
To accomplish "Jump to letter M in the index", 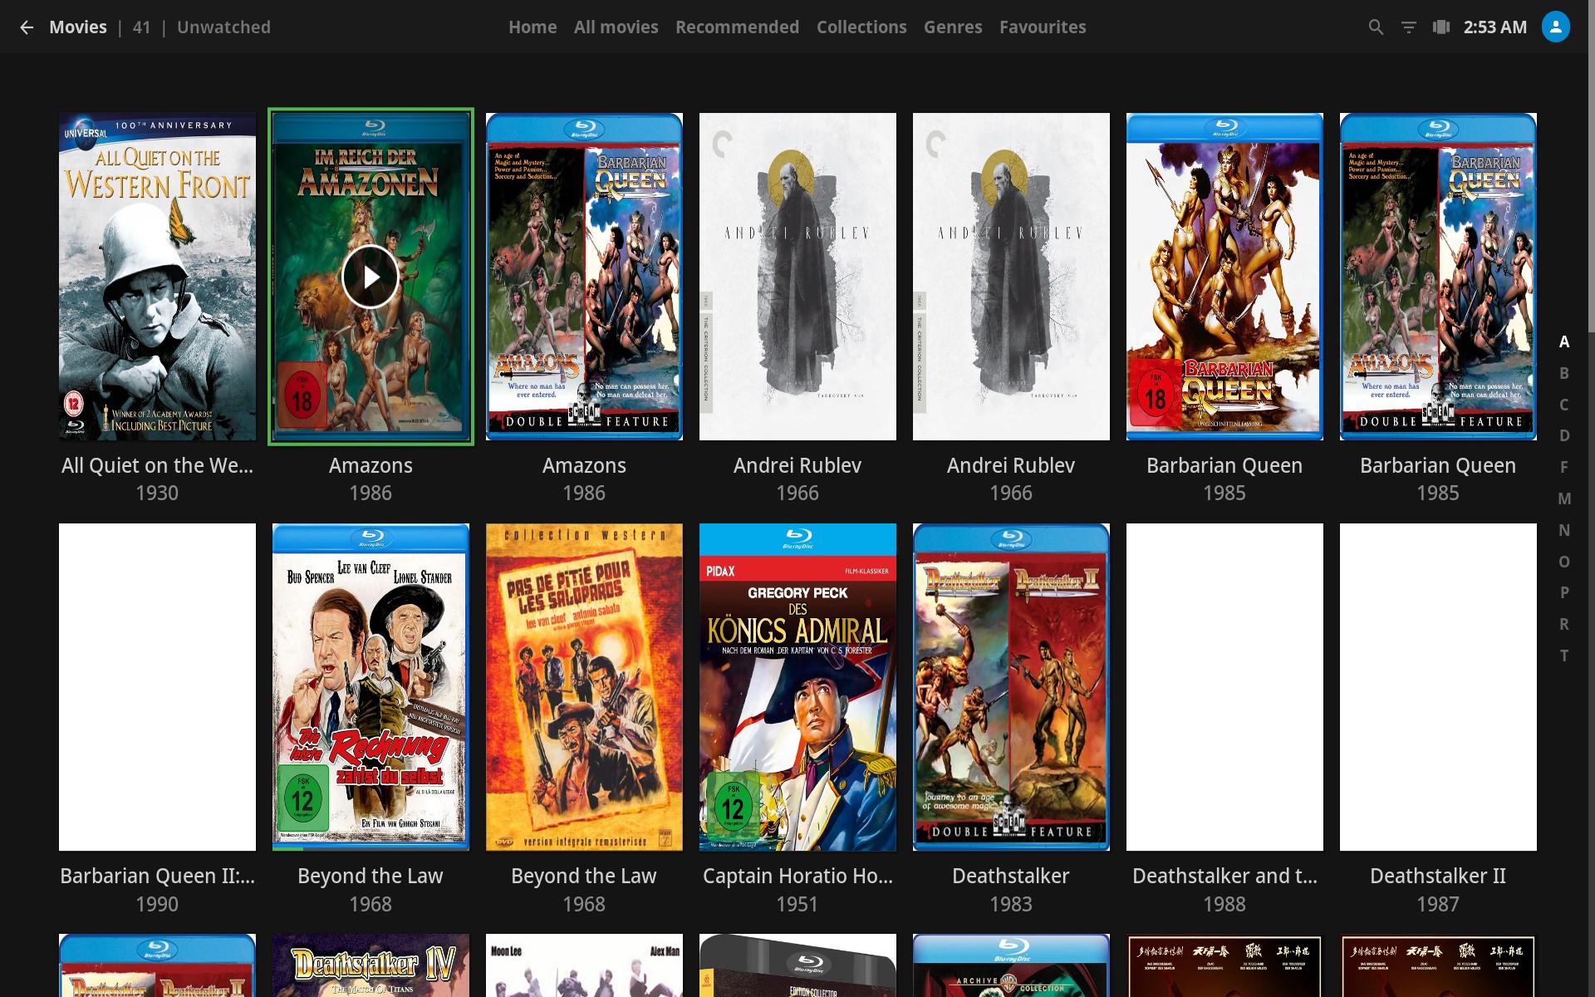I will (1564, 498).
